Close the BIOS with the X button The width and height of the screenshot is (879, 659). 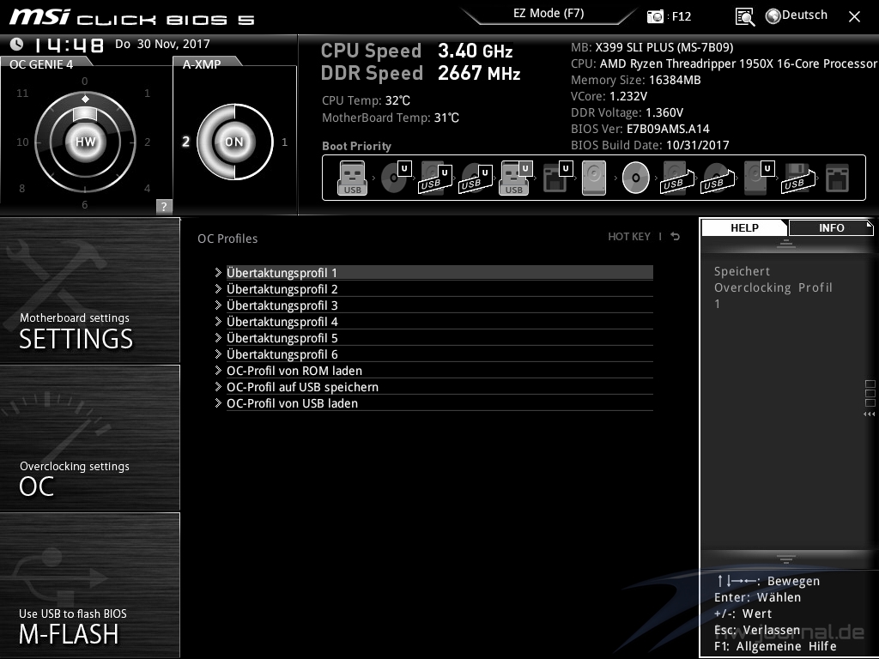(x=854, y=17)
